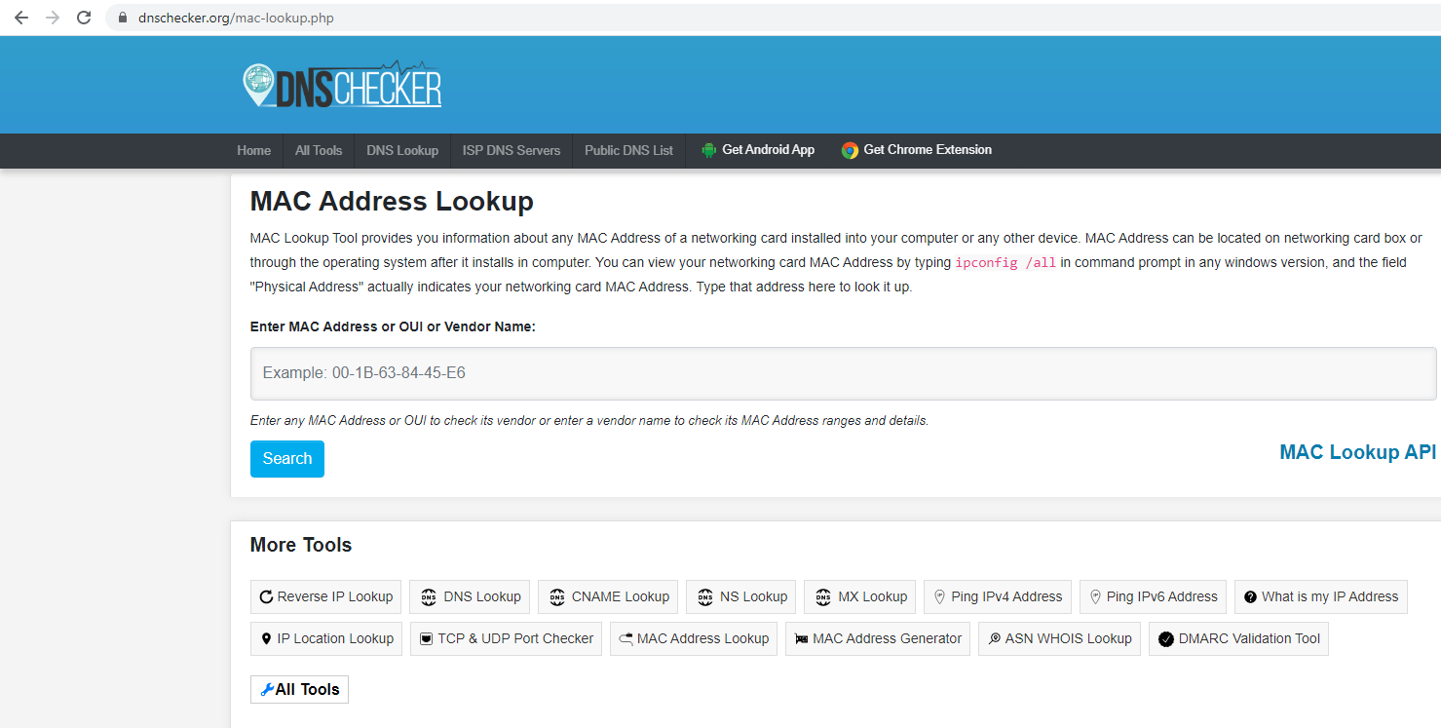Viewport: 1441px width, 728px height.
Task: Open Public DNS List menu item
Action: 628,150
